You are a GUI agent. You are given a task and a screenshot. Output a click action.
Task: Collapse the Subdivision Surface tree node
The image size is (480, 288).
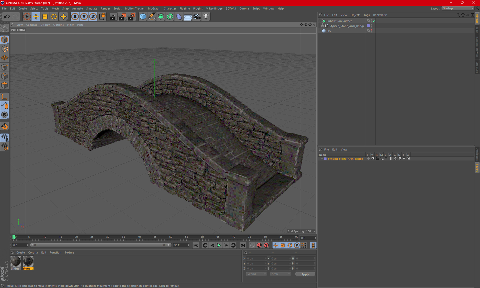click(320, 21)
